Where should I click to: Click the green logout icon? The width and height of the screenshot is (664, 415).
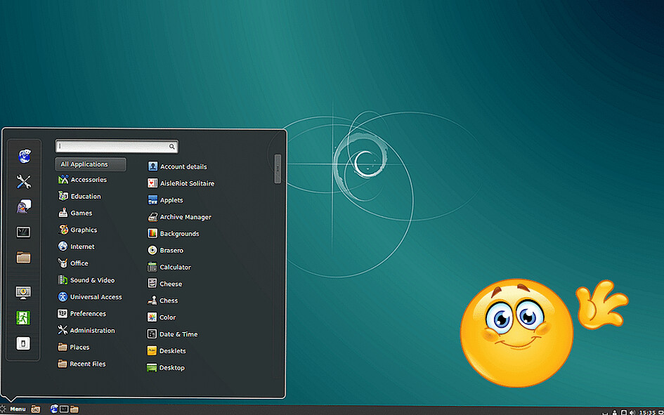pyautogui.click(x=23, y=317)
